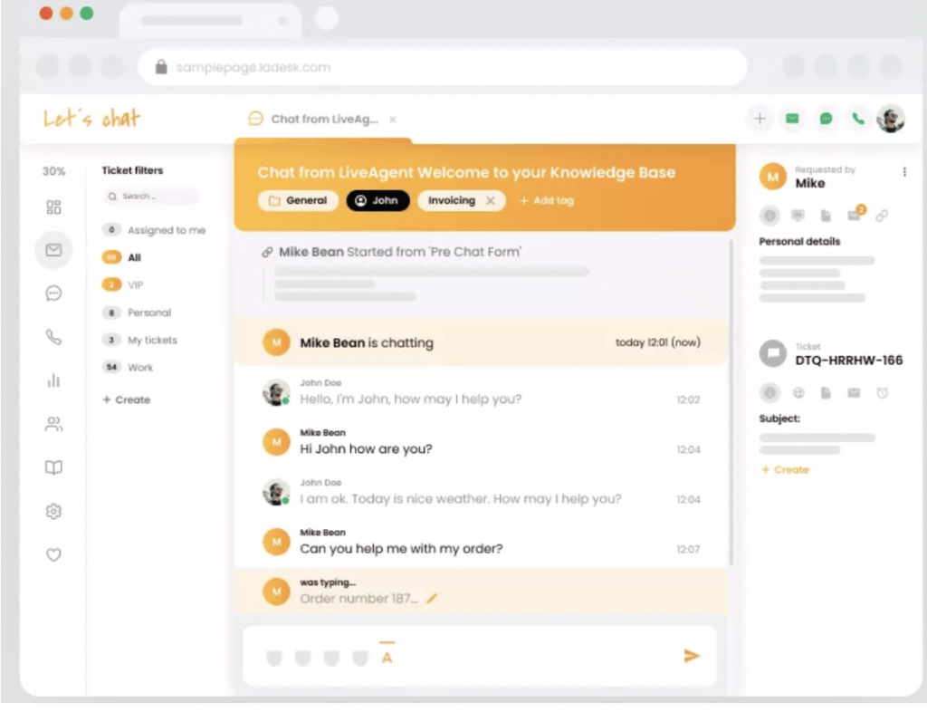Image resolution: width=927 pixels, height=712 pixels.
Task: Select the All ticket filter
Action: click(122, 257)
